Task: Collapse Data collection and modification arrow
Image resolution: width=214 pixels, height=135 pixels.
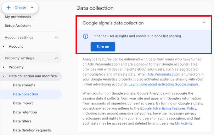Action: pyautogui.click(x=4, y=76)
